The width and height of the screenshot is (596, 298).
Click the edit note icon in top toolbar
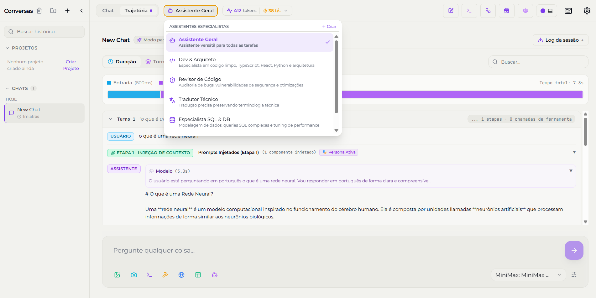(x=451, y=11)
